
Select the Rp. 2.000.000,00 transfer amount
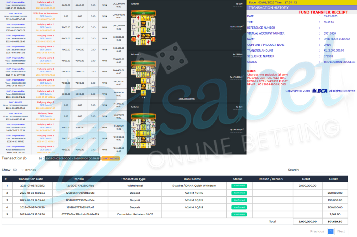click(334, 50)
